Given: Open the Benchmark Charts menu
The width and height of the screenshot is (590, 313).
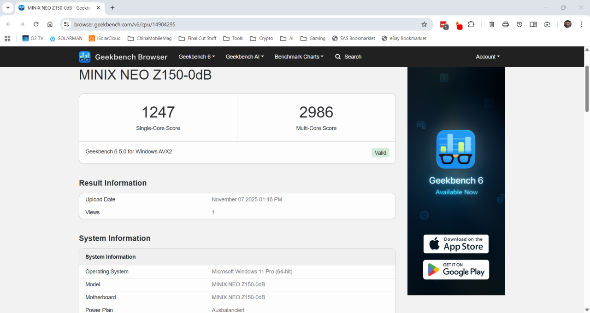Looking at the screenshot, I should [x=299, y=57].
